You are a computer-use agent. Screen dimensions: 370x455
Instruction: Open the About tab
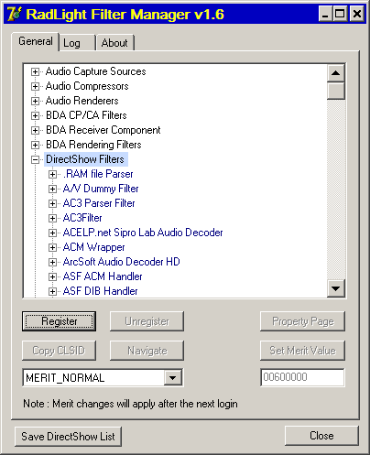click(x=114, y=43)
